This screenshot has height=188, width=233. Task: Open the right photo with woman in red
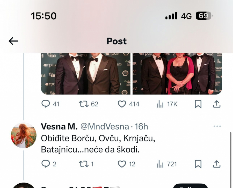pos(177,74)
